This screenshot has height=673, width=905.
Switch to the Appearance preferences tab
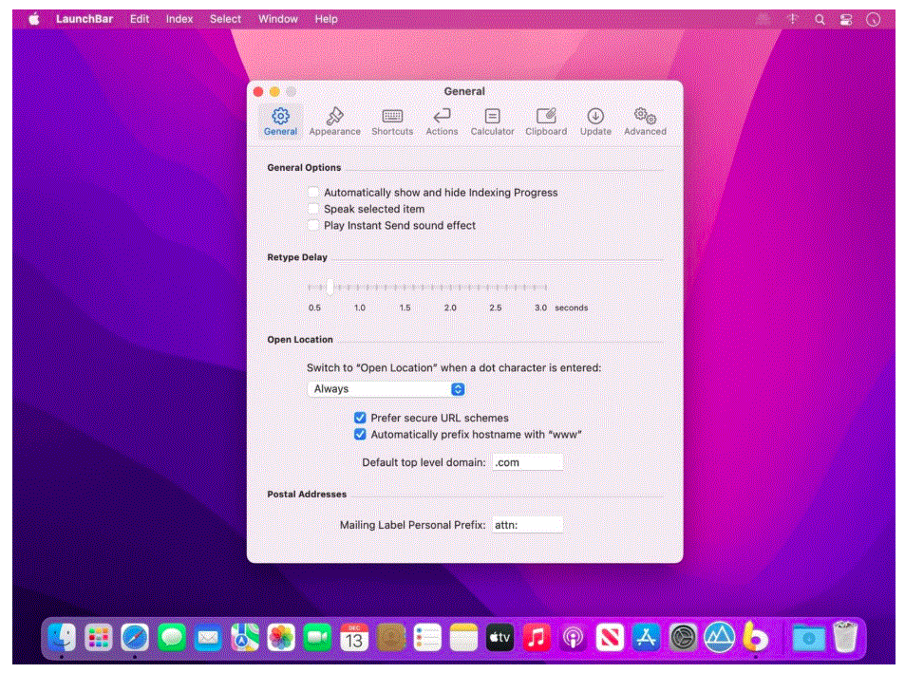pyautogui.click(x=335, y=122)
